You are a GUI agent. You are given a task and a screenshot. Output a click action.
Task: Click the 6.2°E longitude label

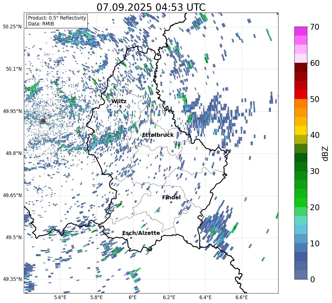click(x=169, y=297)
